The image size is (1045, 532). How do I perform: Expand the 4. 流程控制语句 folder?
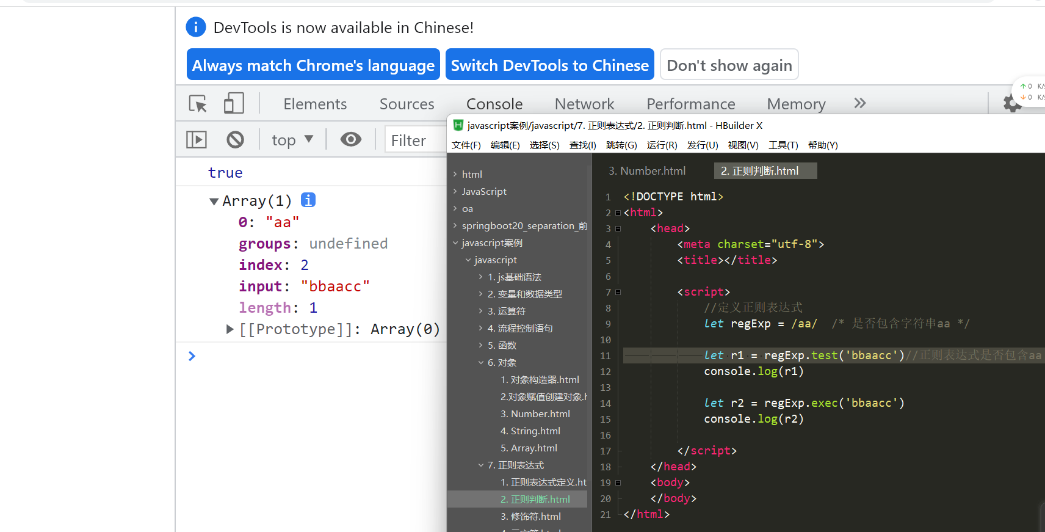pos(481,328)
